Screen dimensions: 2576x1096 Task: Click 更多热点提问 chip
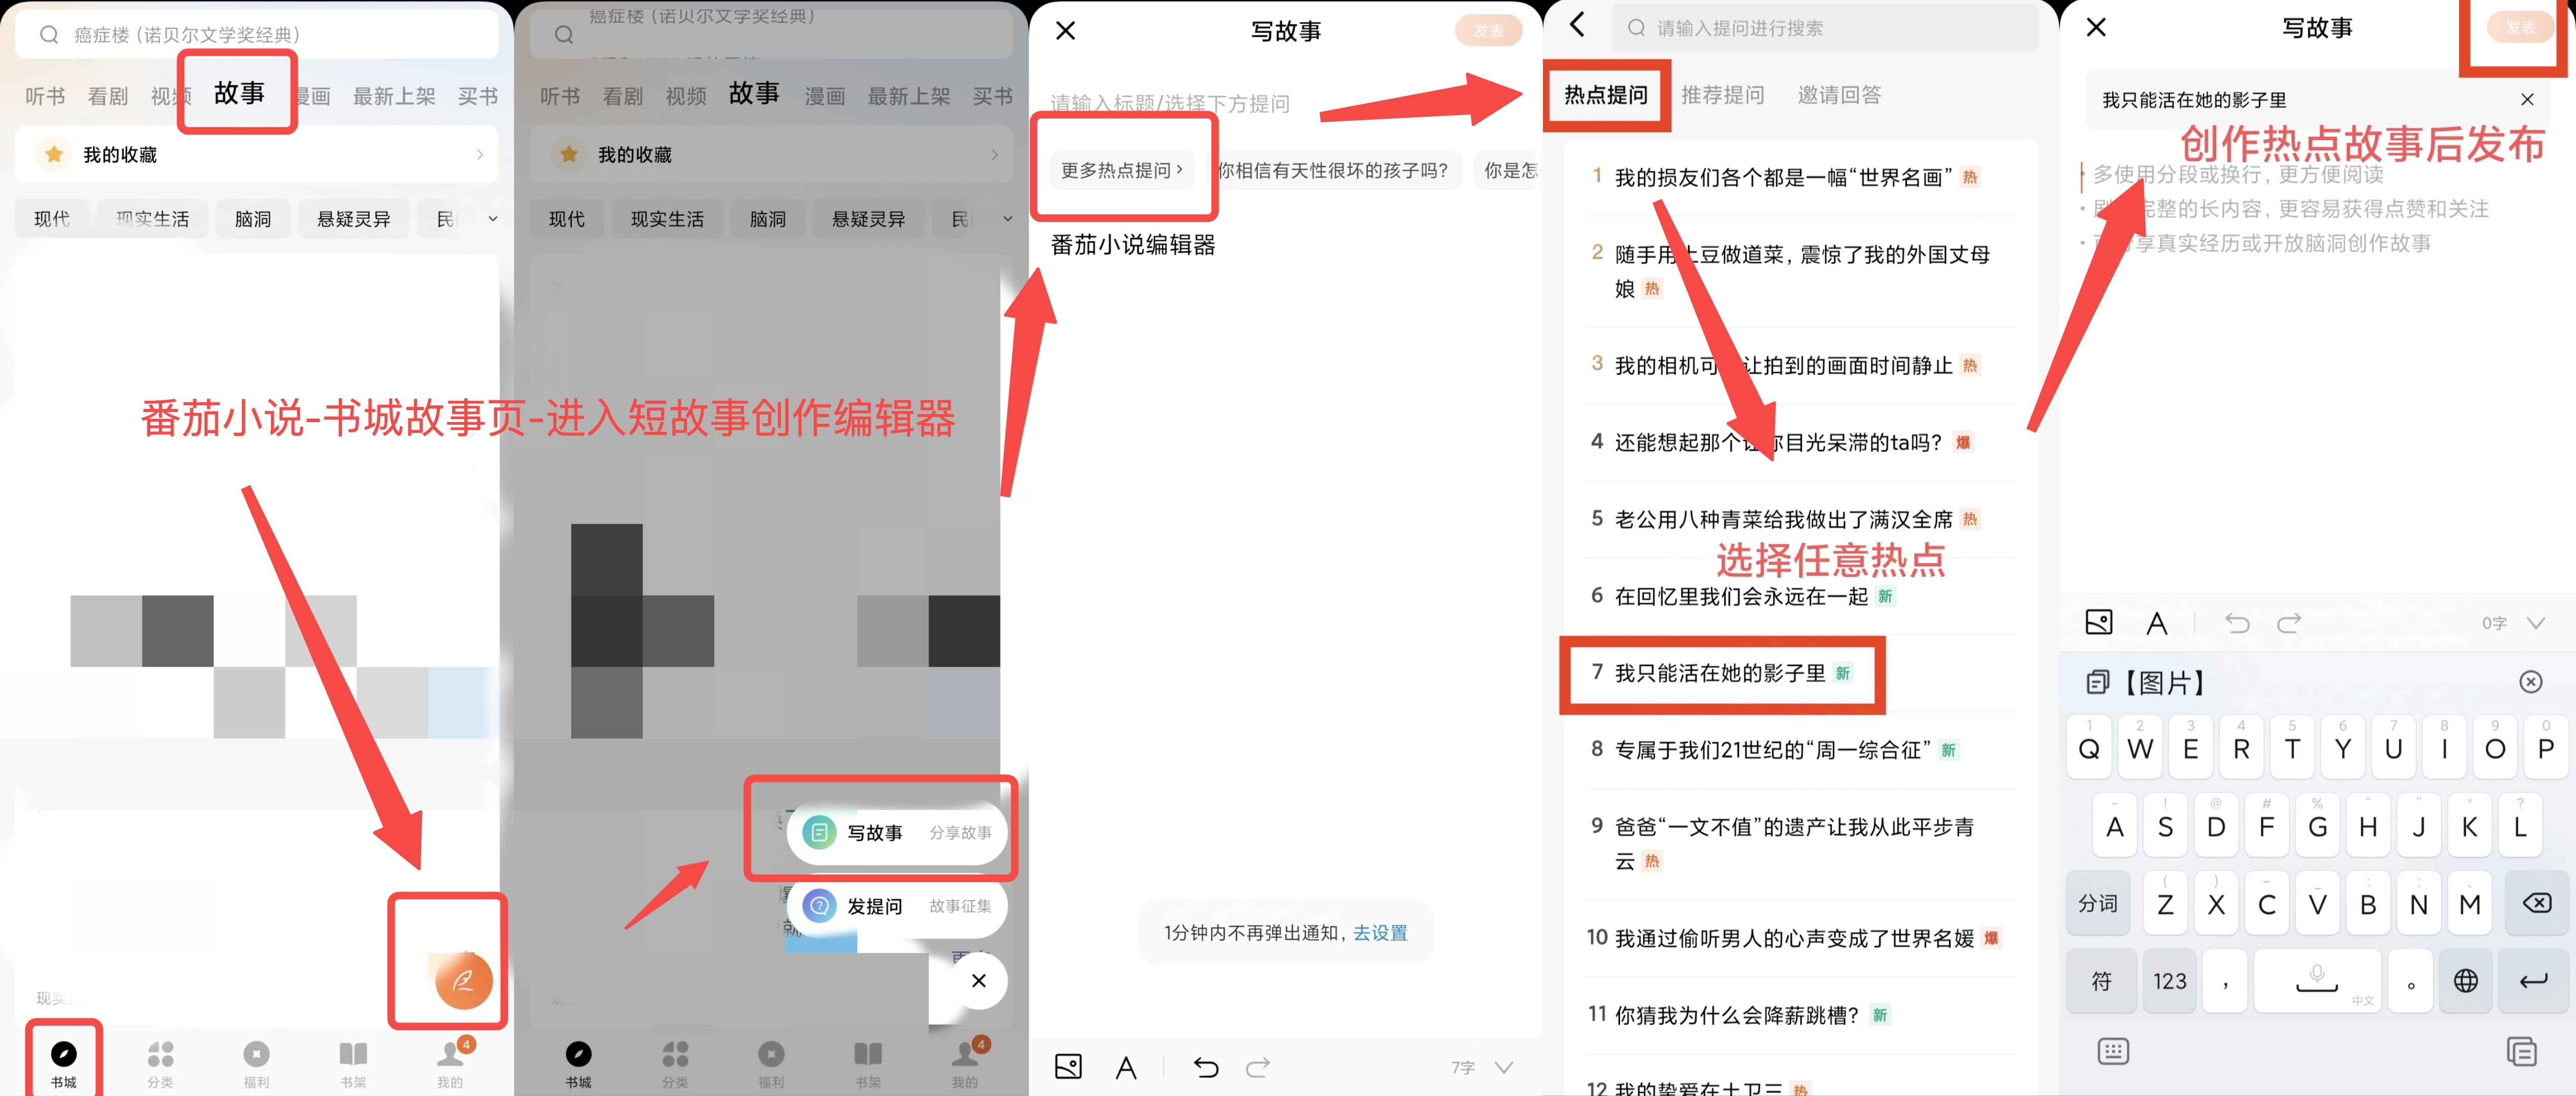1121,170
